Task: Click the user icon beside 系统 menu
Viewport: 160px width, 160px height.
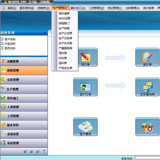Action: [4, 8]
